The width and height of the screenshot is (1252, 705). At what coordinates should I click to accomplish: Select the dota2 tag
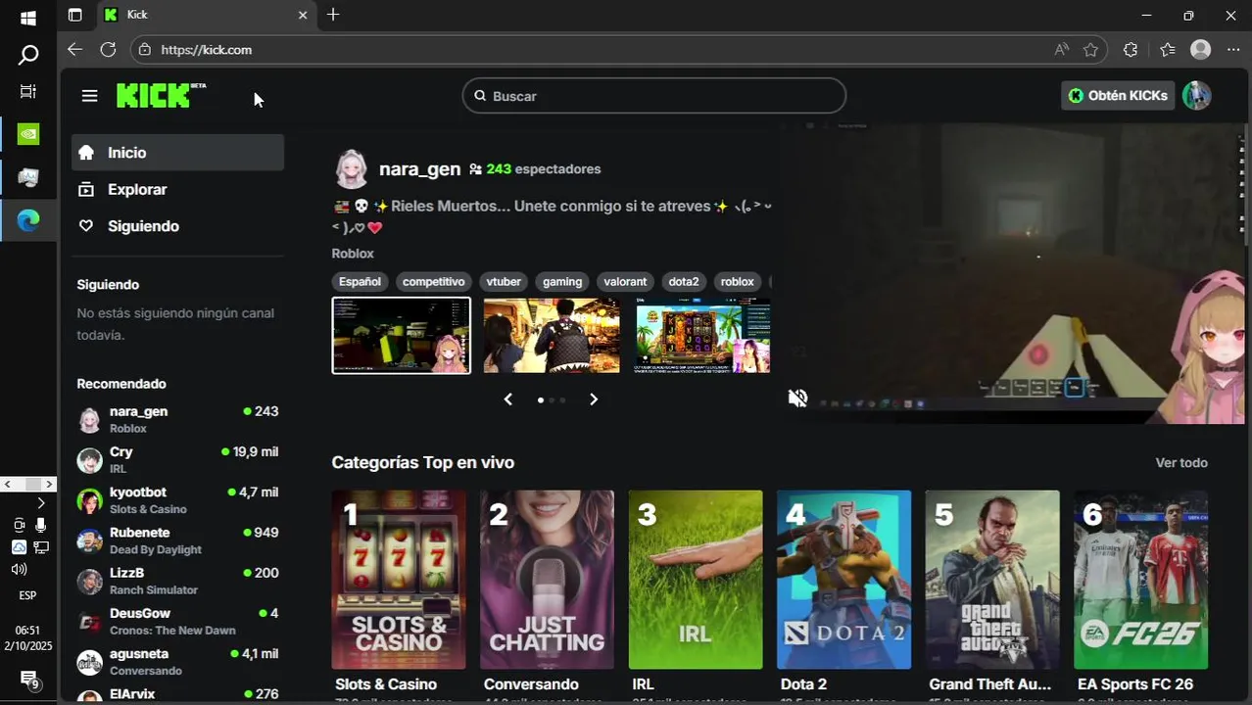(684, 282)
